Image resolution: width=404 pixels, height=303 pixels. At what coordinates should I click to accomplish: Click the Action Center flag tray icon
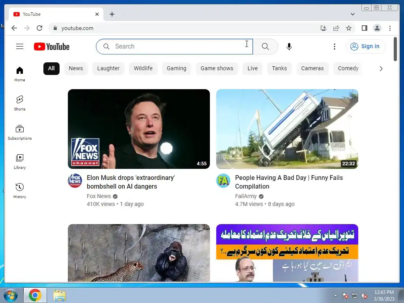coord(345,296)
